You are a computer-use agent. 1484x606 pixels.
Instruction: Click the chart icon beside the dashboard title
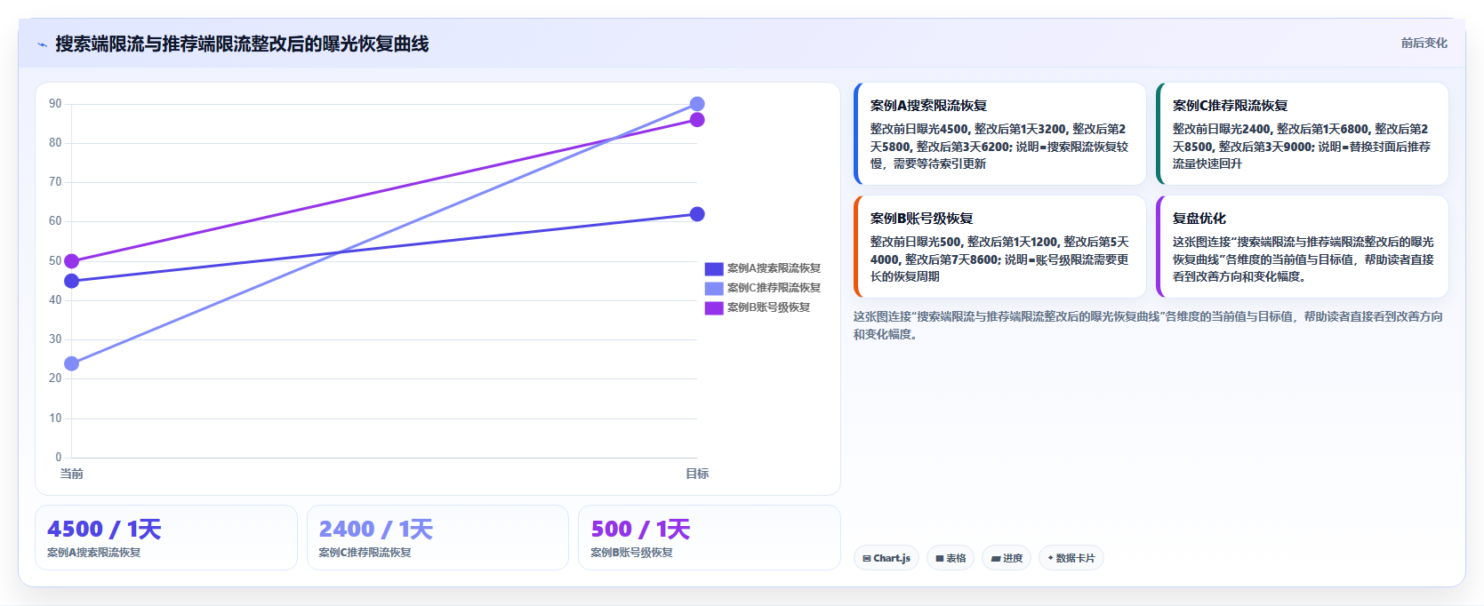43,44
